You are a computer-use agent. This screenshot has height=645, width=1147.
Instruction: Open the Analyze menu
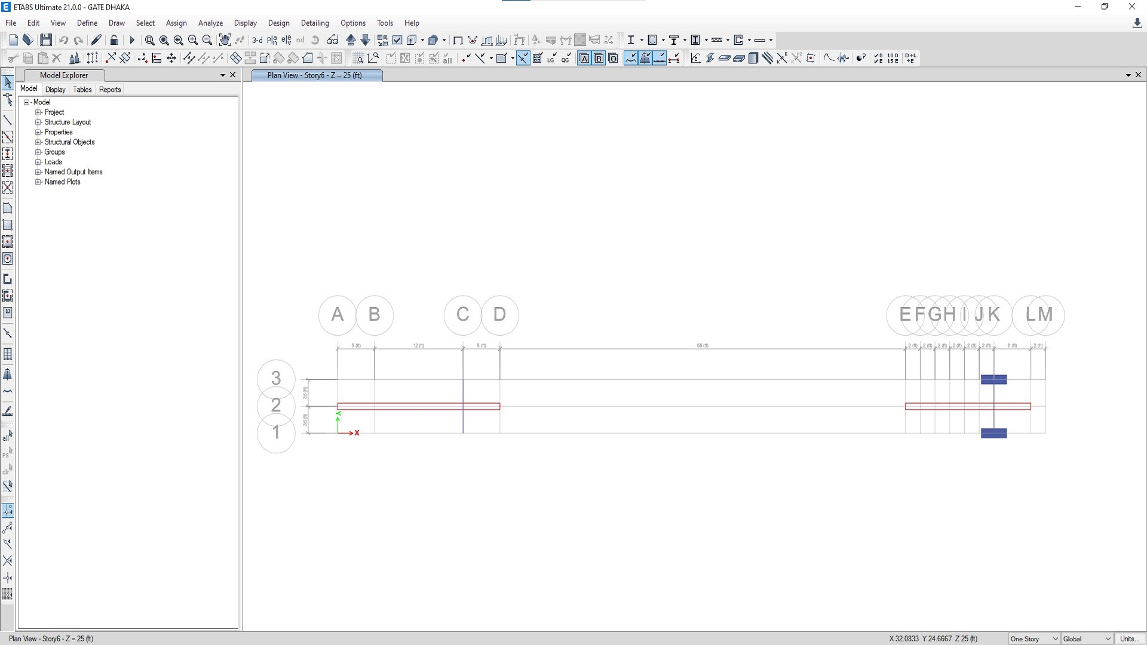pyautogui.click(x=210, y=23)
